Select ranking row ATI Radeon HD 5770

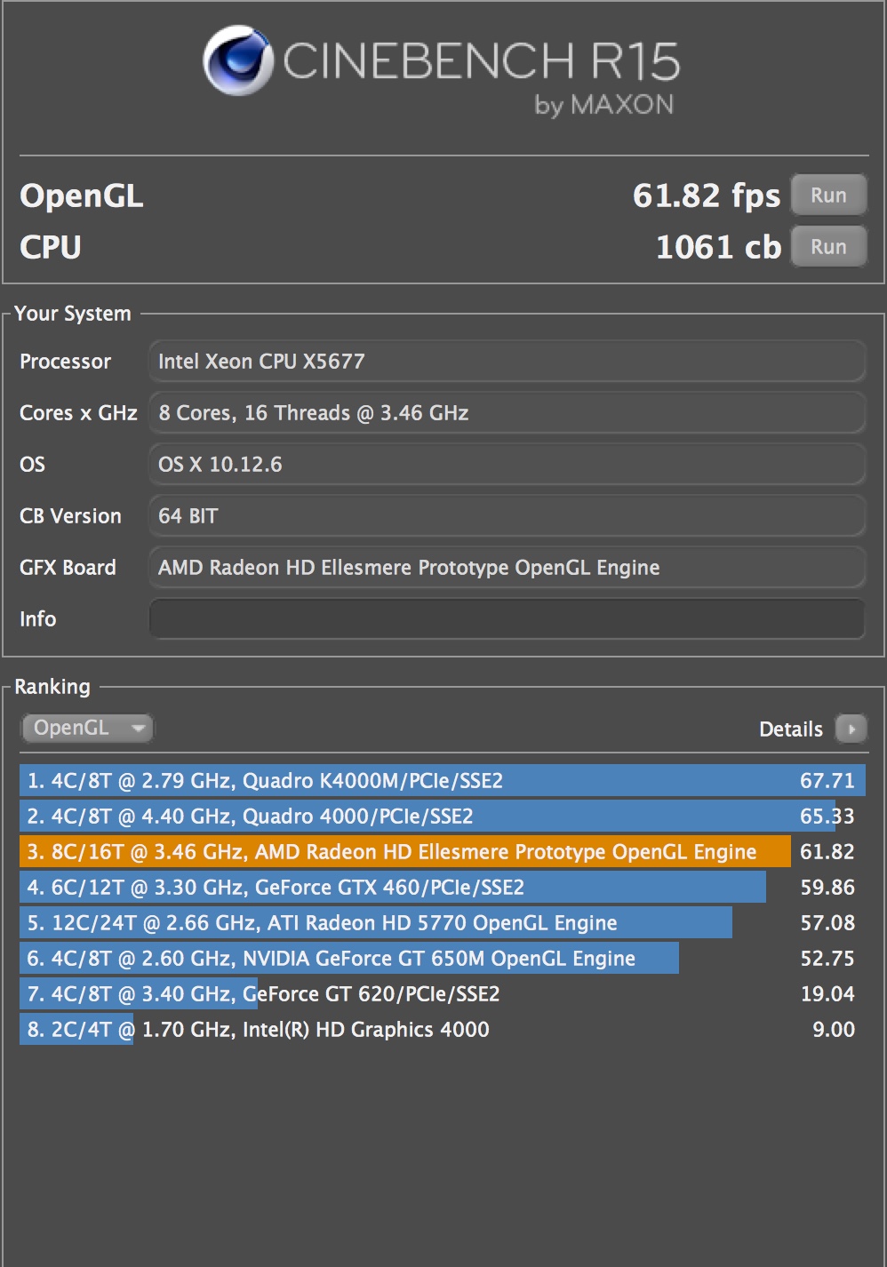coord(443,923)
